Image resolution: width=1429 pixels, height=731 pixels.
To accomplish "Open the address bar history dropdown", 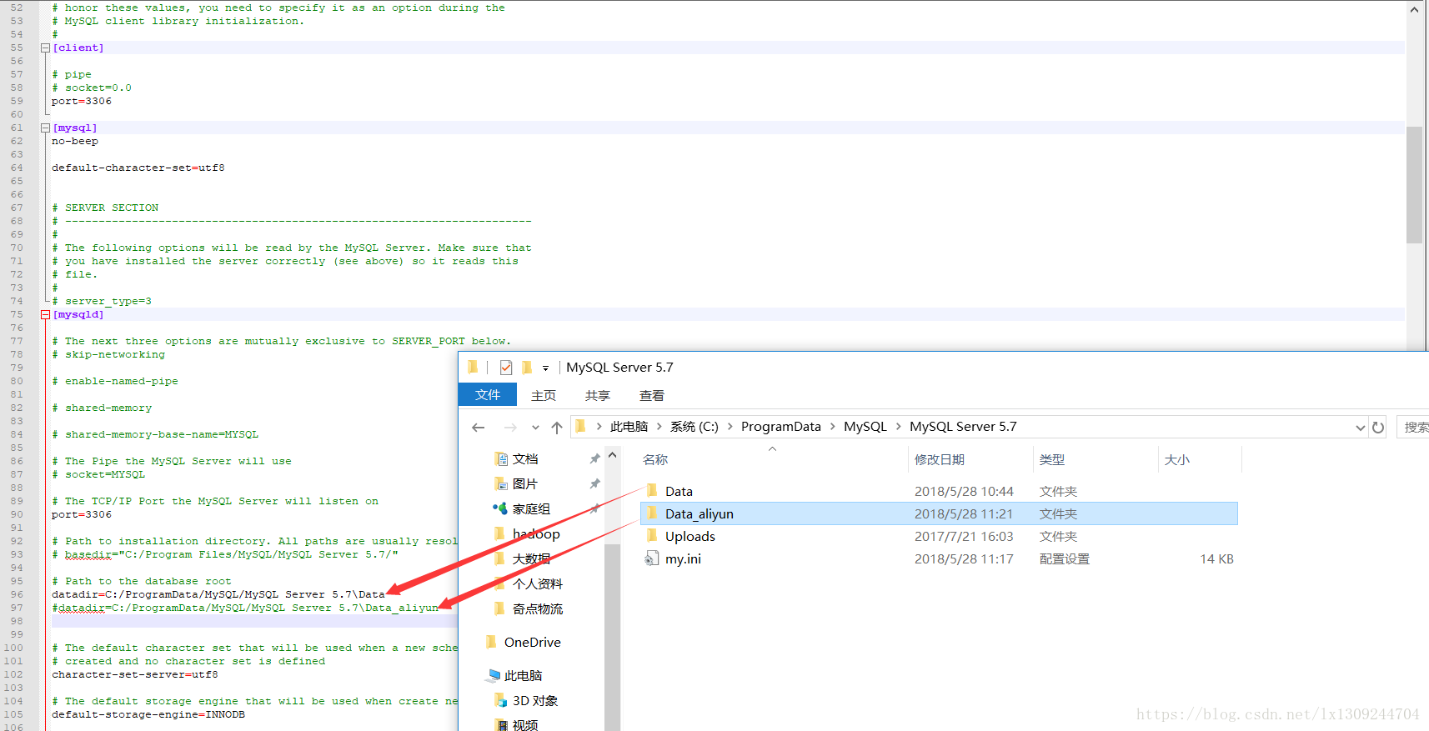I will pos(1361,428).
